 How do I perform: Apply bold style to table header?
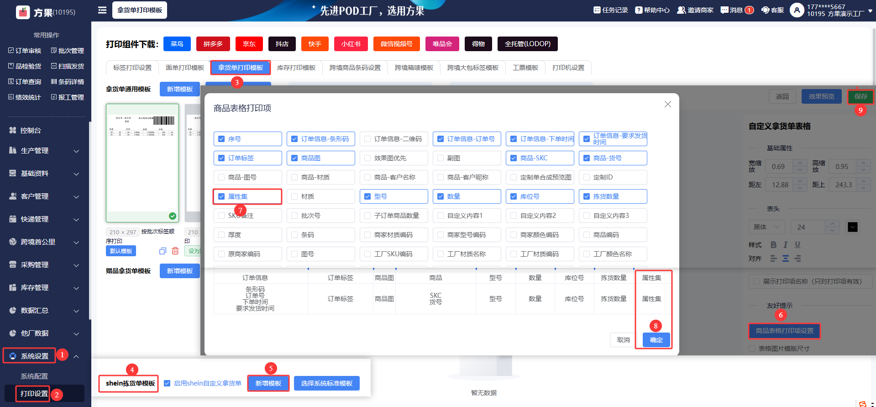pyautogui.click(x=773, y=245)
